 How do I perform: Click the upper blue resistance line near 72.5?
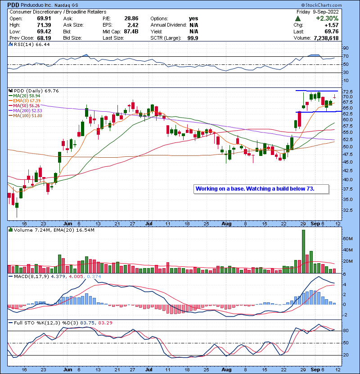(x=317, y=91)
